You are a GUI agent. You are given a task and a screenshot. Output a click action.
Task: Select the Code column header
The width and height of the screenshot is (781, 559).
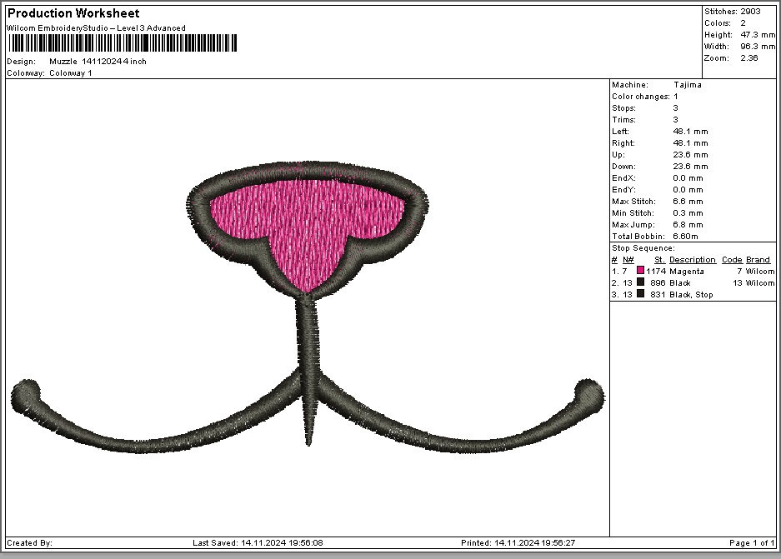click(x=731, y=260)
